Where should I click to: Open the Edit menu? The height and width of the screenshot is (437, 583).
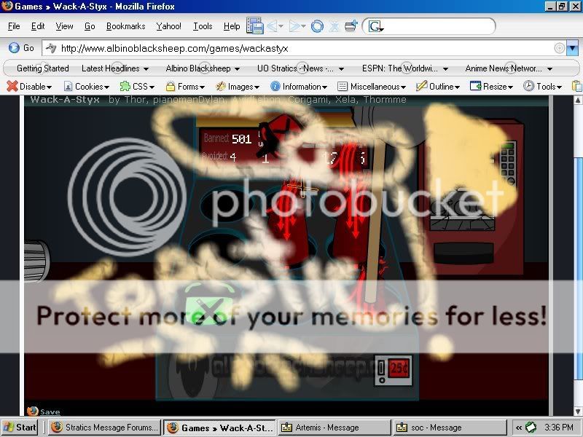pyautogui.click(x=38, y=26)
